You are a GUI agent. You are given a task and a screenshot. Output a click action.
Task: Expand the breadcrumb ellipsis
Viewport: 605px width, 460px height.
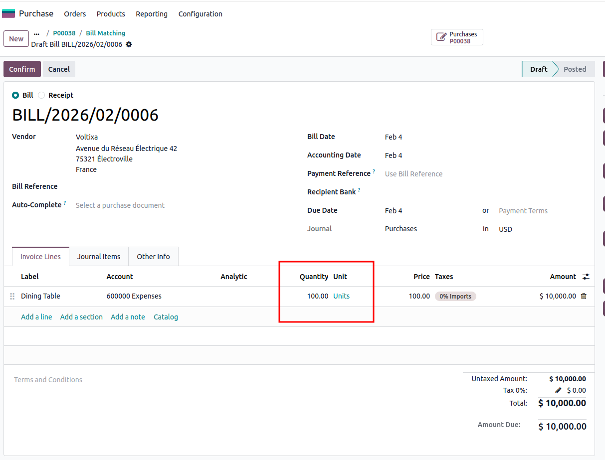tap(36, 33)
